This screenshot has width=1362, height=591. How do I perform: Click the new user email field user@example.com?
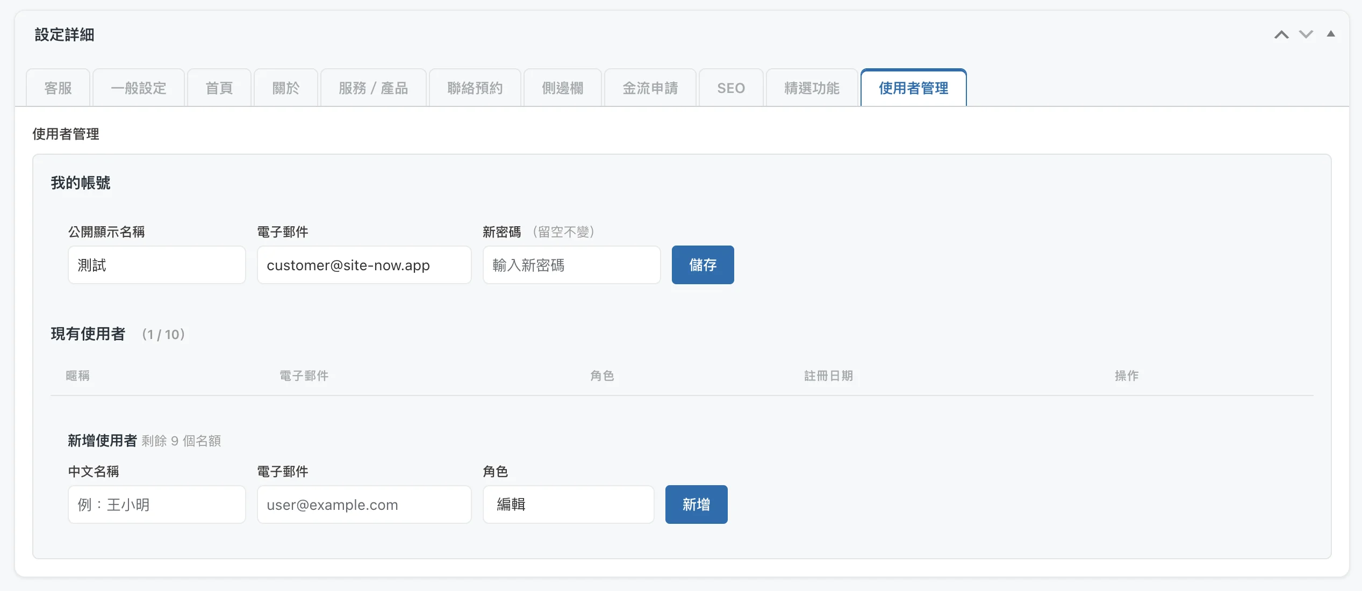(364, 504)
